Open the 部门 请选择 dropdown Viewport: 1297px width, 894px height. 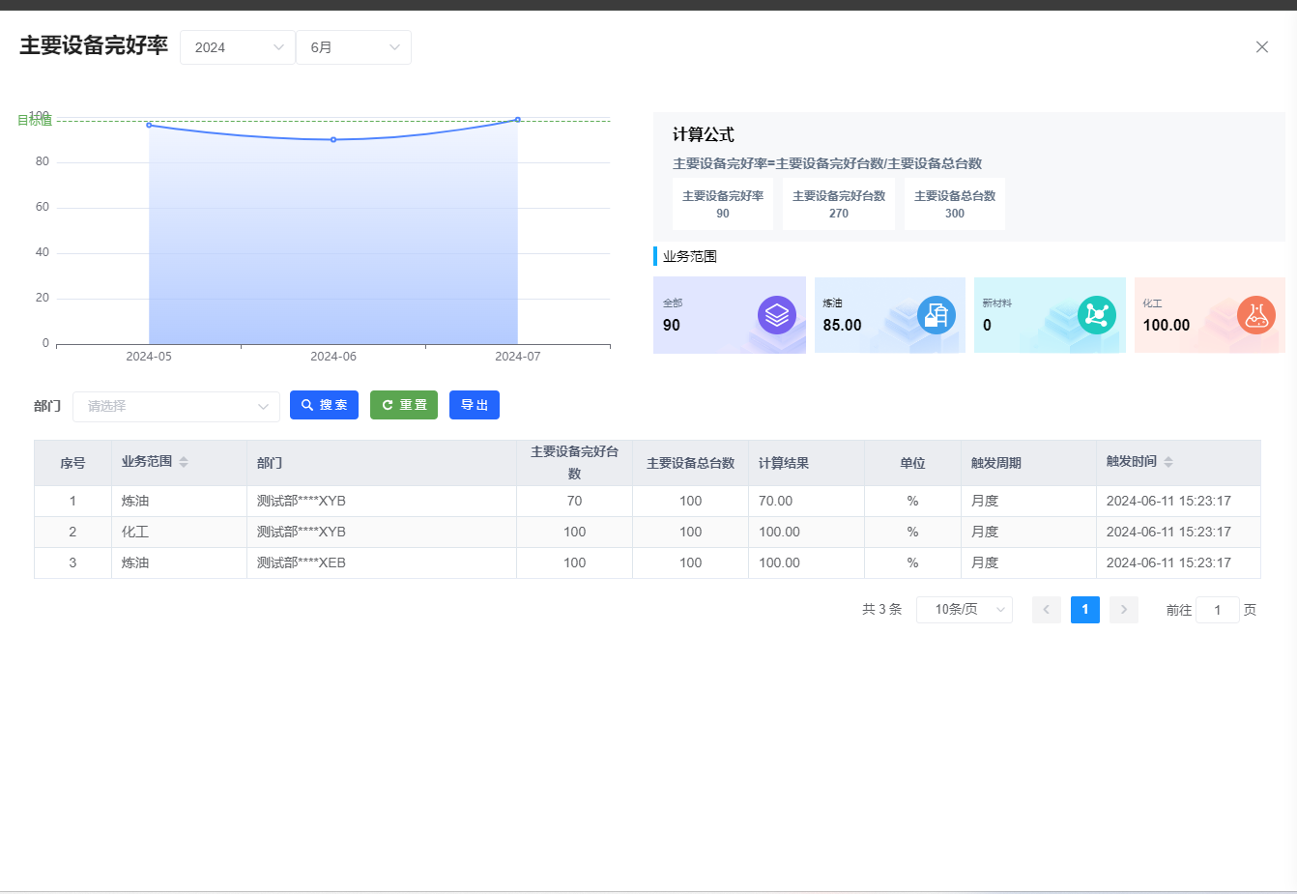tap(176, 406)
